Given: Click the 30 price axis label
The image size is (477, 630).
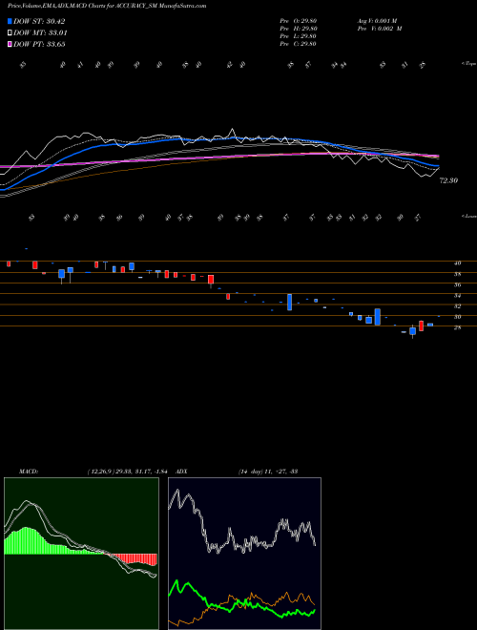Looking at the screenshot, I should click(457, 317).
